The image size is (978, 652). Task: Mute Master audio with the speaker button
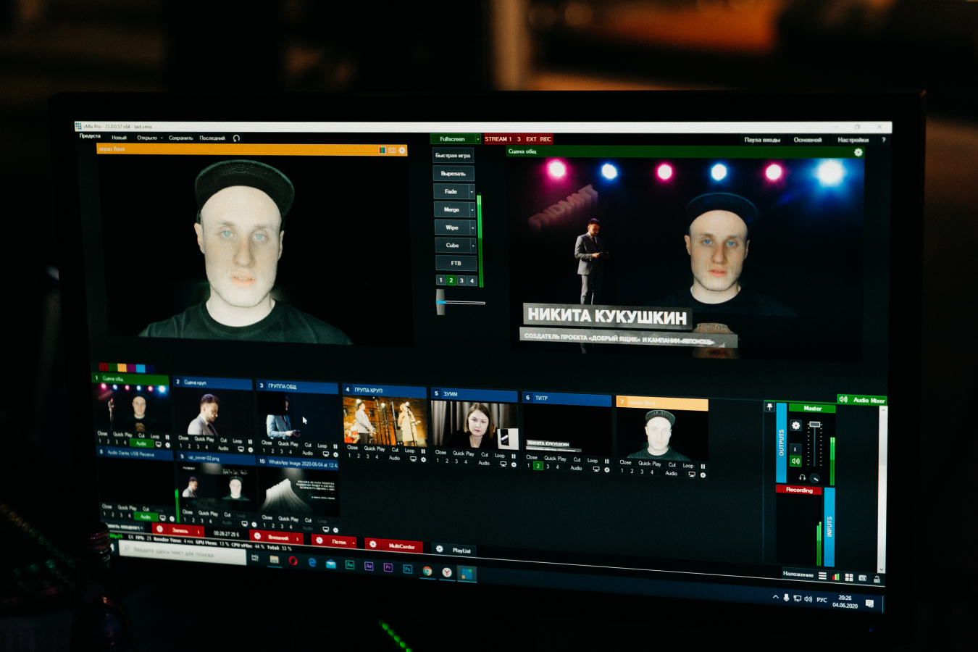pyautogui.click(x=795, y=461)
